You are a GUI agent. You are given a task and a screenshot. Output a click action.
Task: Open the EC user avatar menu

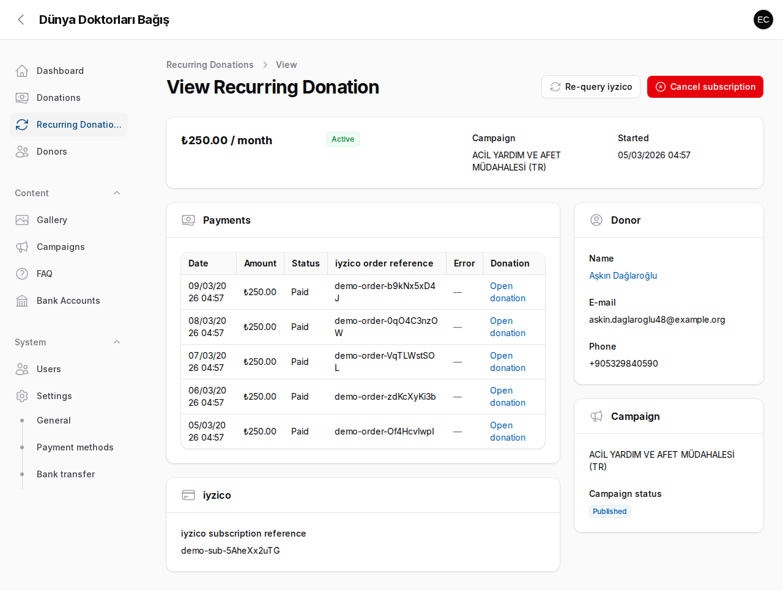[763, 20]
